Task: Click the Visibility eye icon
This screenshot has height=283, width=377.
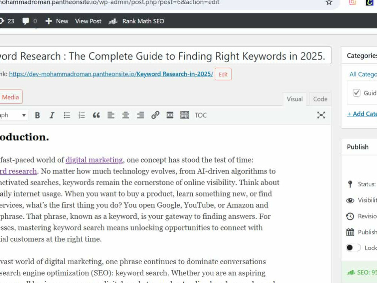Action: coord(350,200)
